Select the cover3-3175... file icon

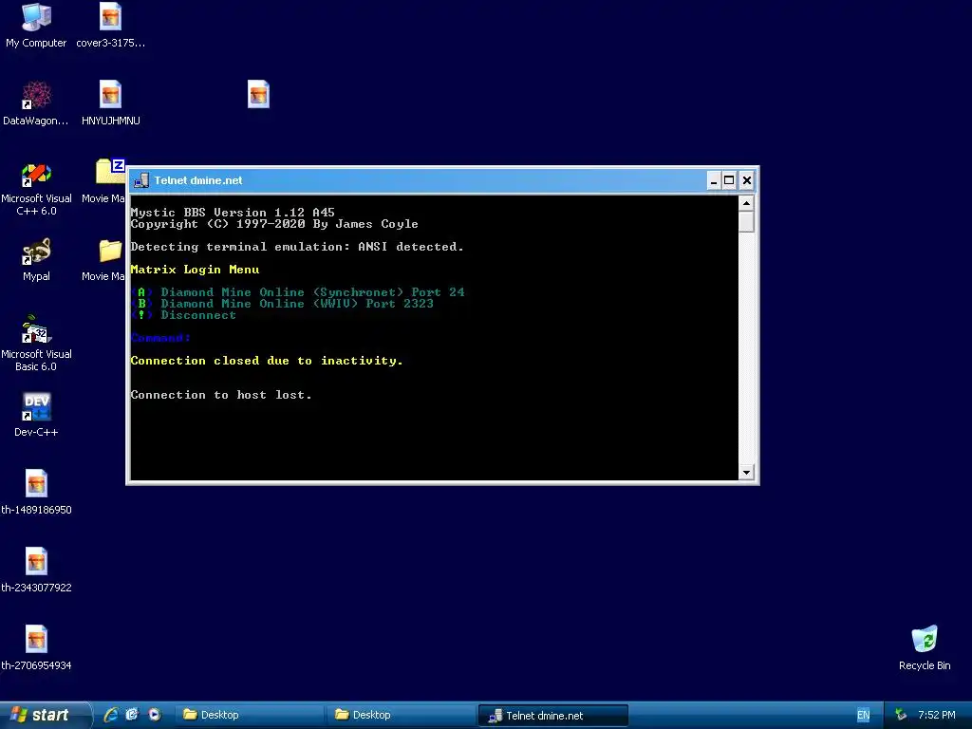tap(110, 26)
